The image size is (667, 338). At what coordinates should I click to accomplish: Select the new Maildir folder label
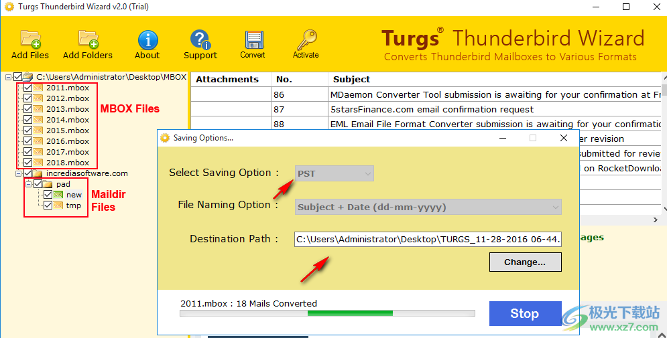(74, 195)
